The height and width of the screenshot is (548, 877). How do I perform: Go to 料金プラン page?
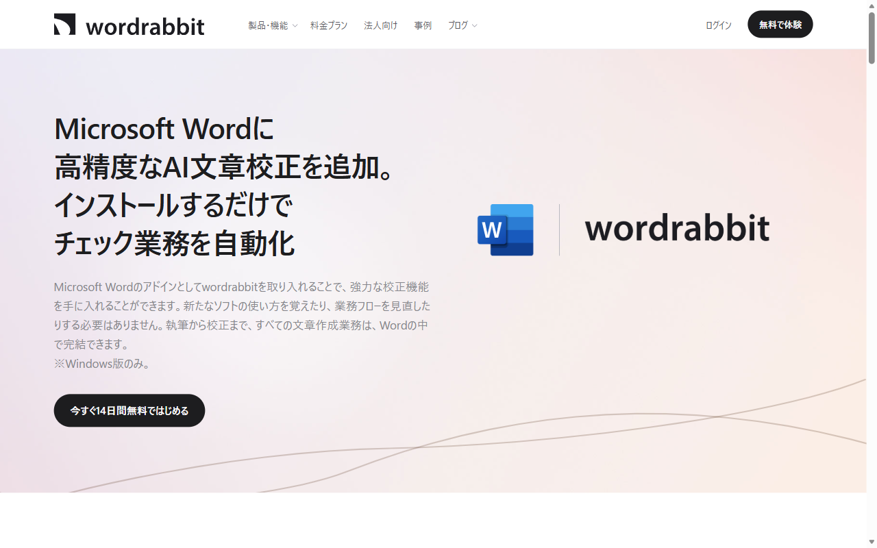coord(329,25)
